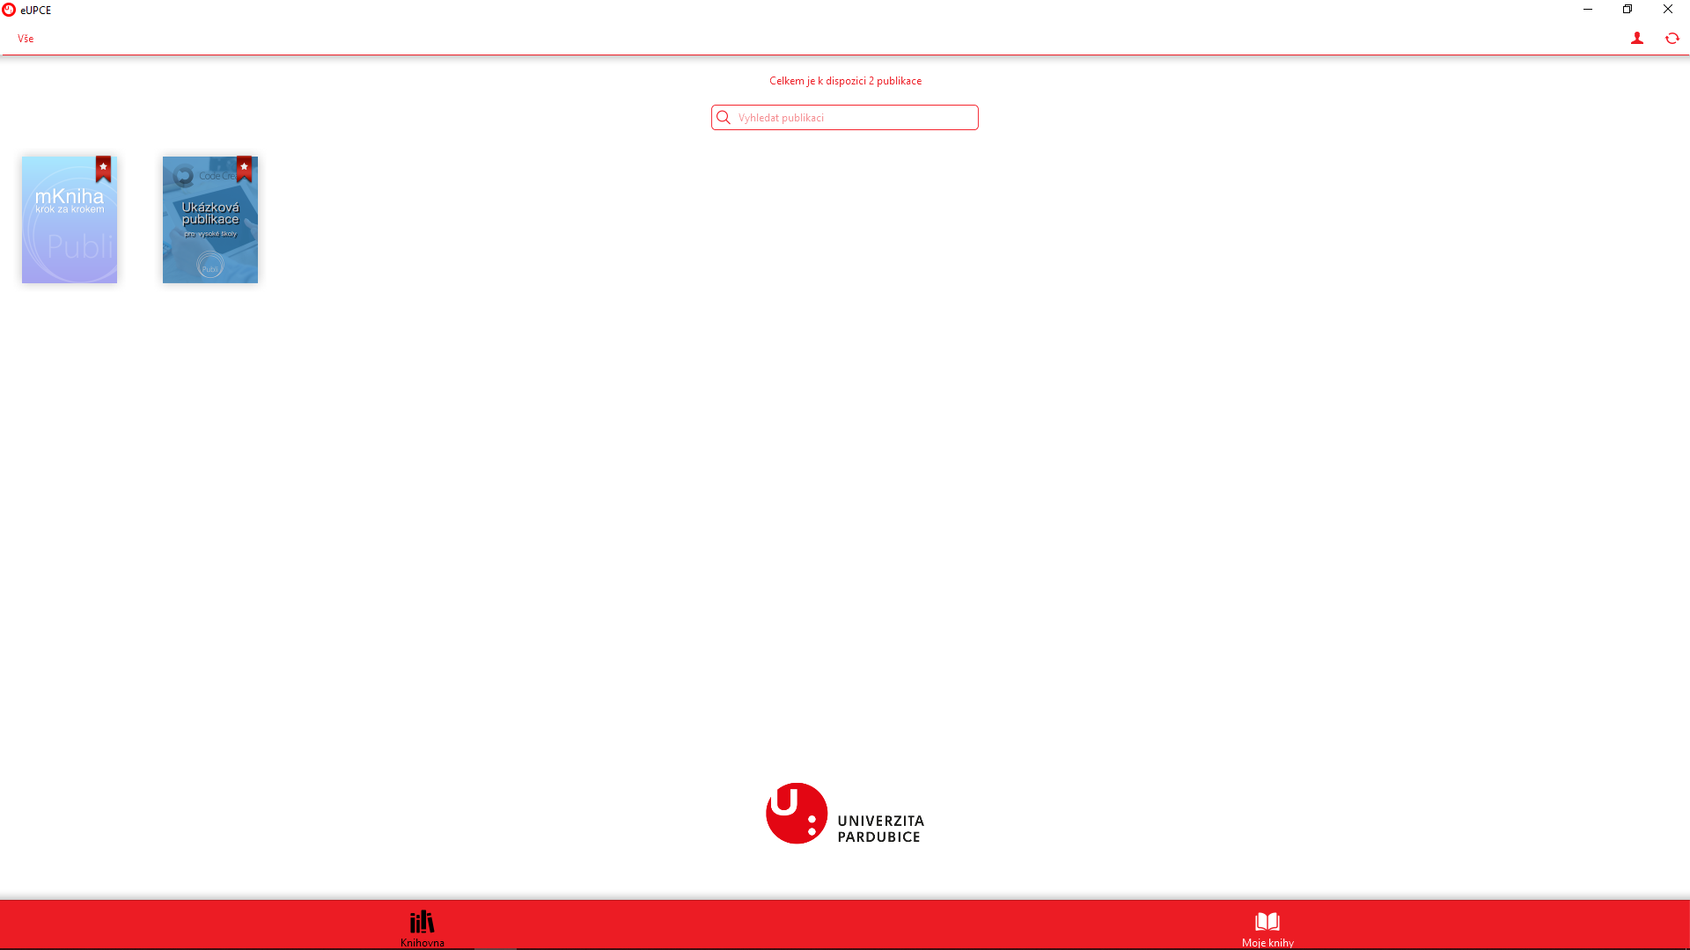Open the Ukázková publikace book cover

click(209, 230)
